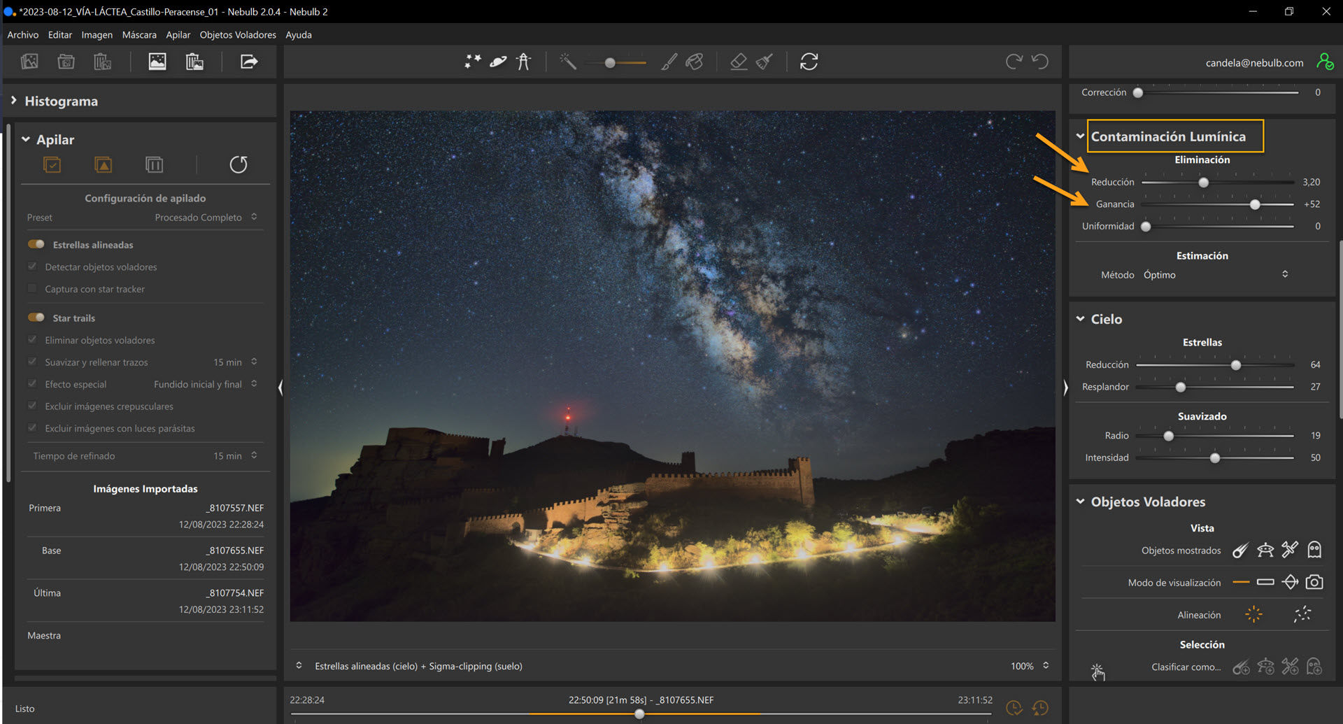Click the refresh/sync arrows icon

(x=809, y=62)
